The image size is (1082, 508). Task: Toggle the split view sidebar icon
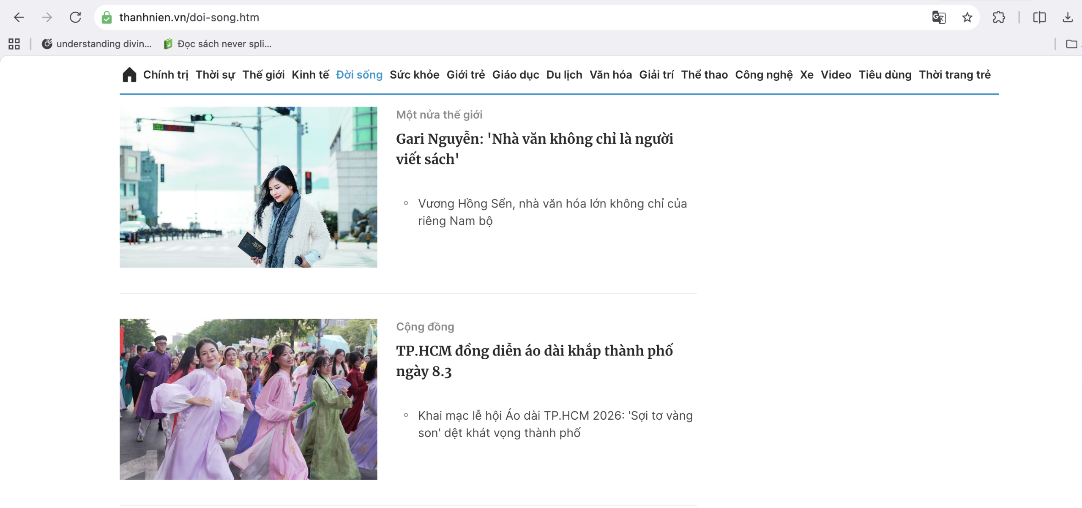(x=1039, y=17)
